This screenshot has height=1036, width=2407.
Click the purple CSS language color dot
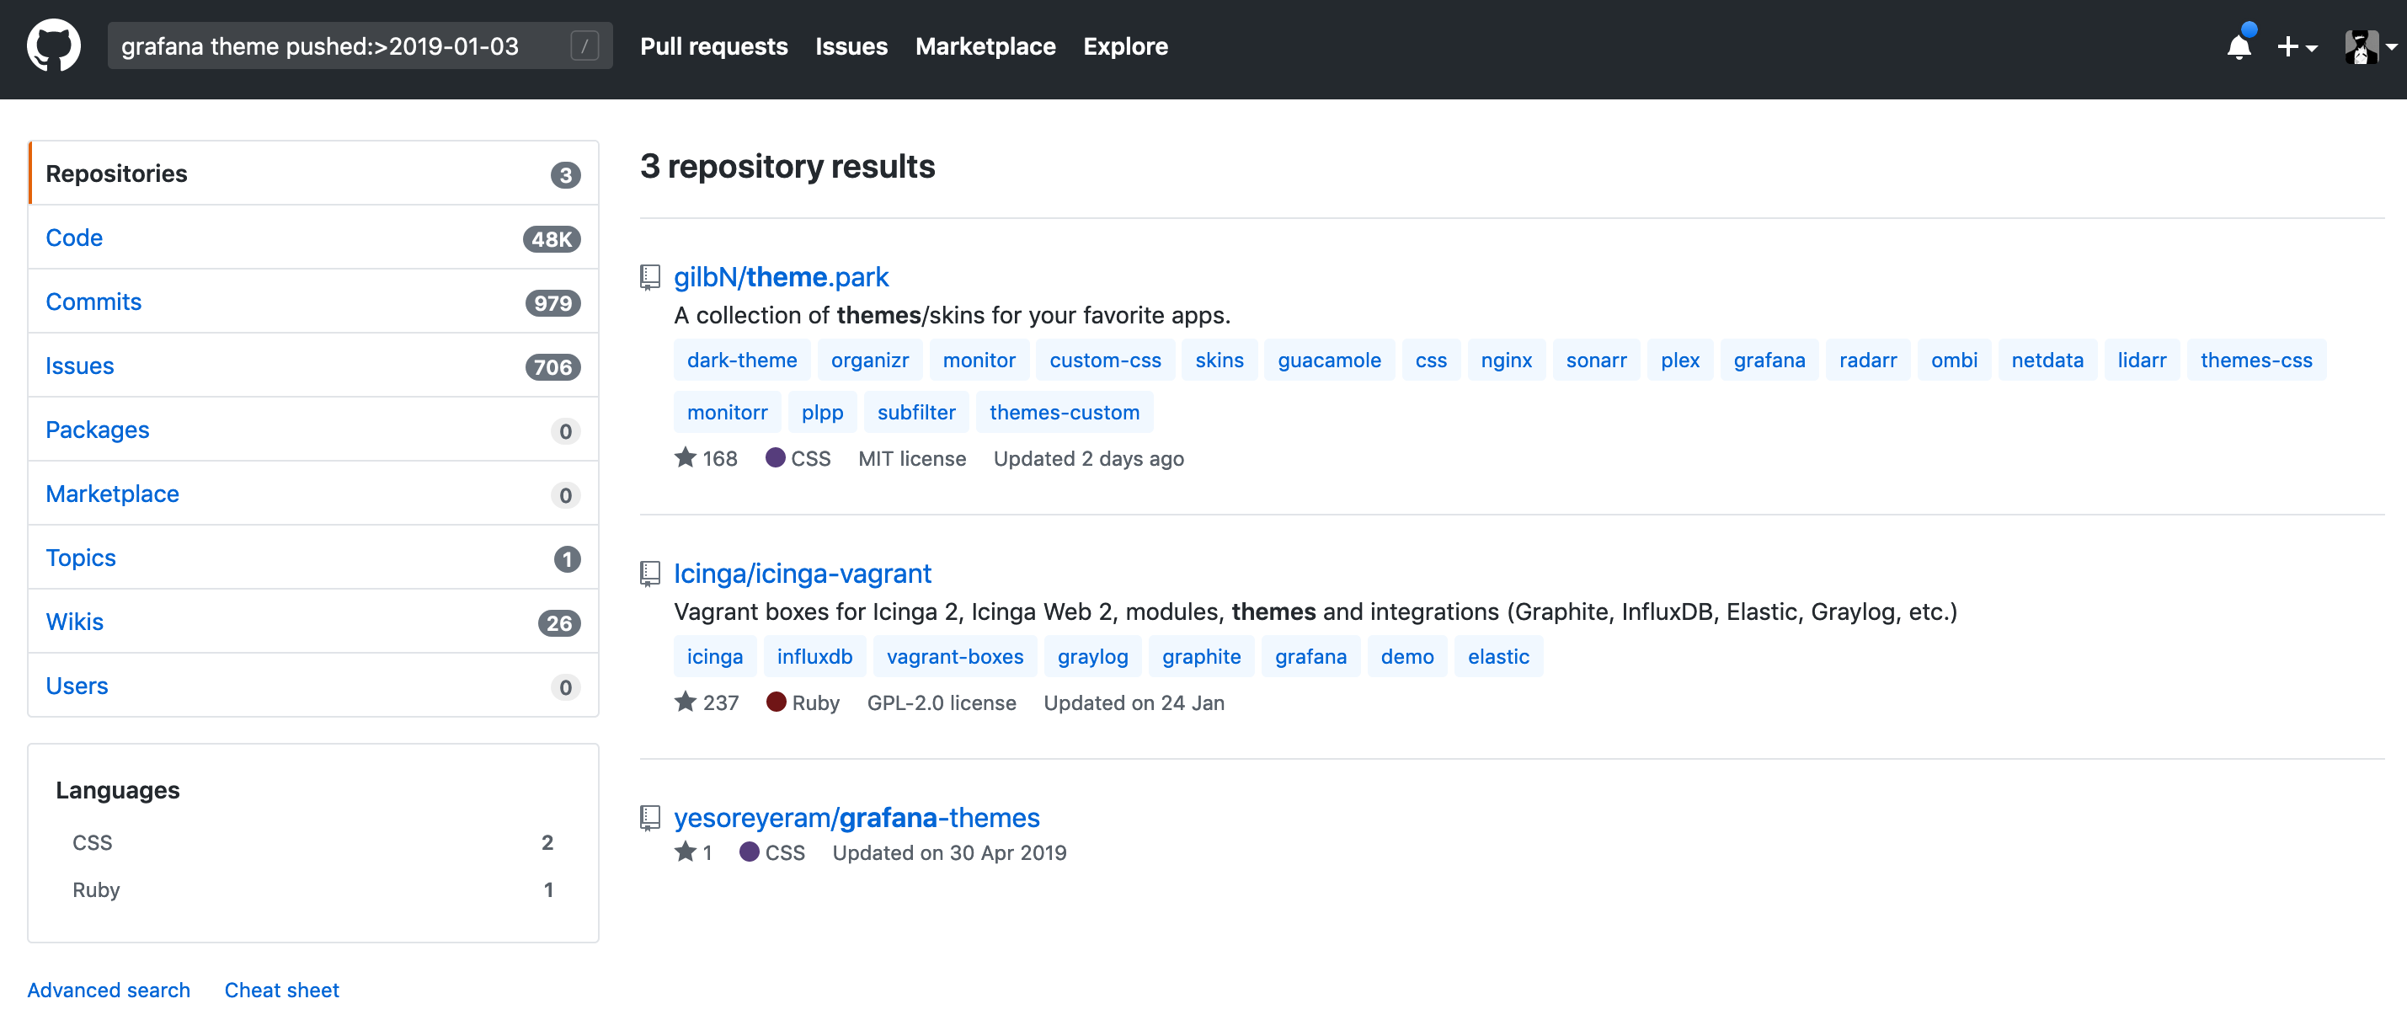[775, 457]
